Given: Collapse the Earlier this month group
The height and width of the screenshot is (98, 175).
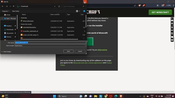Looking at the screenshot, I should (20, 24).
